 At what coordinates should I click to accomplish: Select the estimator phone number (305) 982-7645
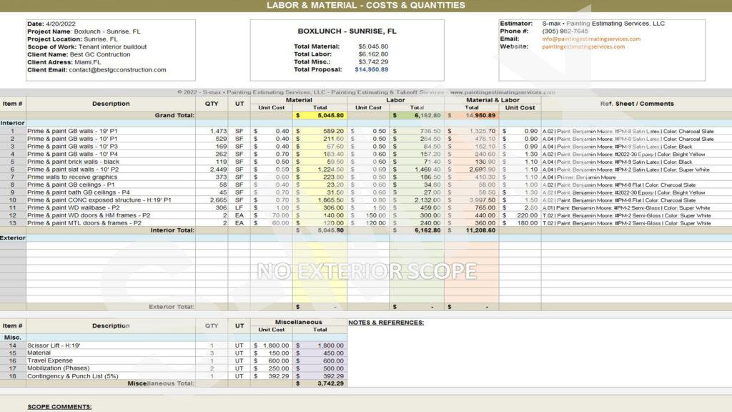[565, 31]
